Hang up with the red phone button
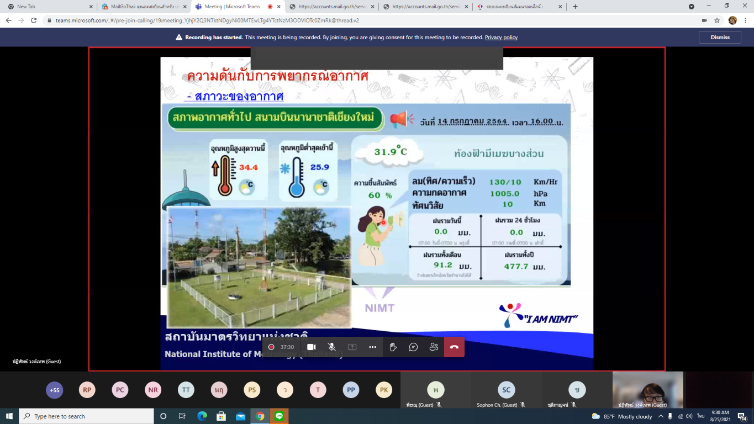The height and width of the screenshot is (424, 754). point(454,347)
